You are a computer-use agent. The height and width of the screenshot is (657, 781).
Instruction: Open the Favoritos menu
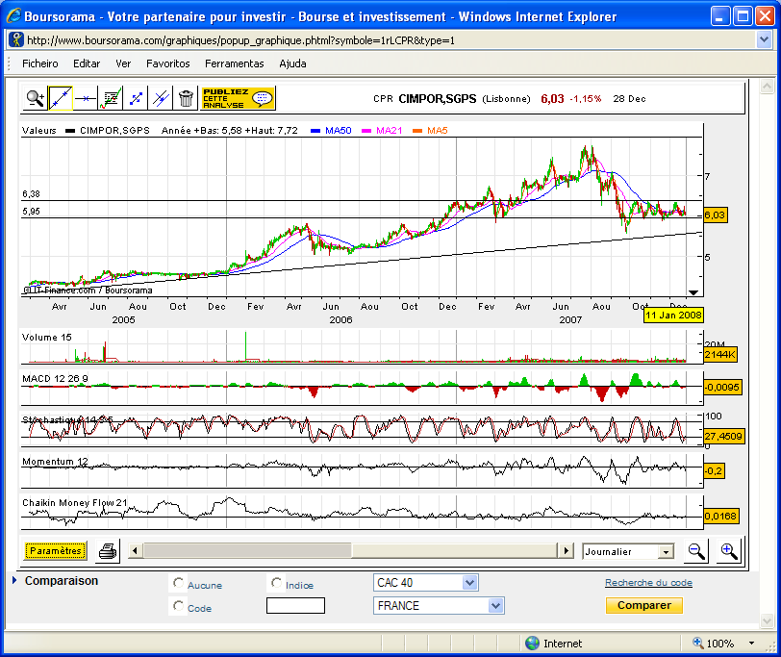pyautogui.click(x=168, y=63)
